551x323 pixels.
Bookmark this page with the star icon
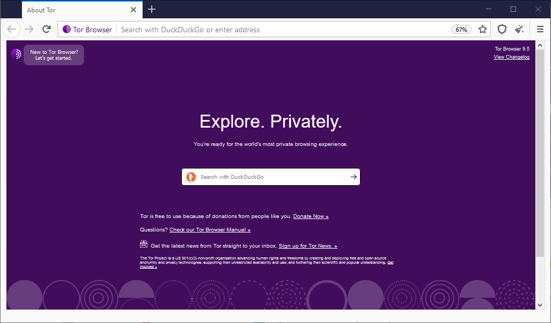483,29
